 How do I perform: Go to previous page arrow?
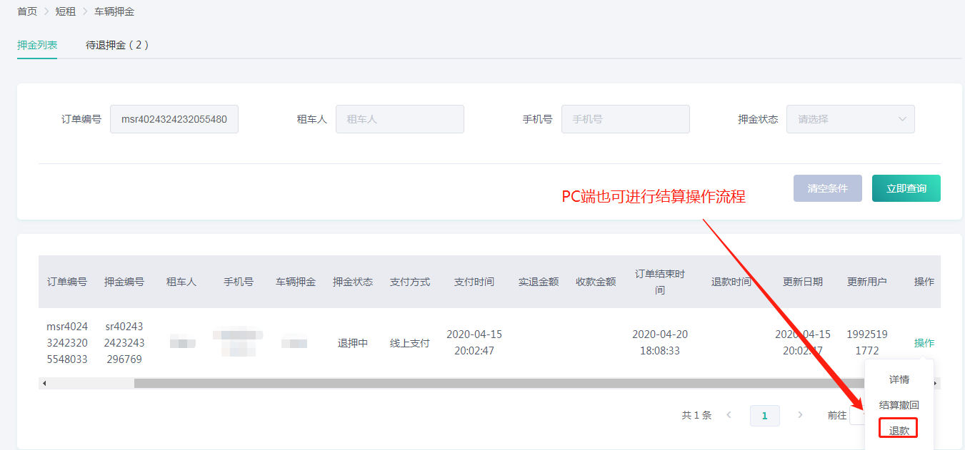(729, 415)
